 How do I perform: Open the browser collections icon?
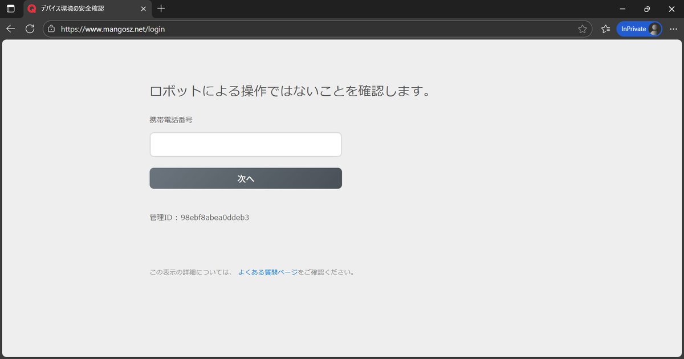[x=605, y=28]
